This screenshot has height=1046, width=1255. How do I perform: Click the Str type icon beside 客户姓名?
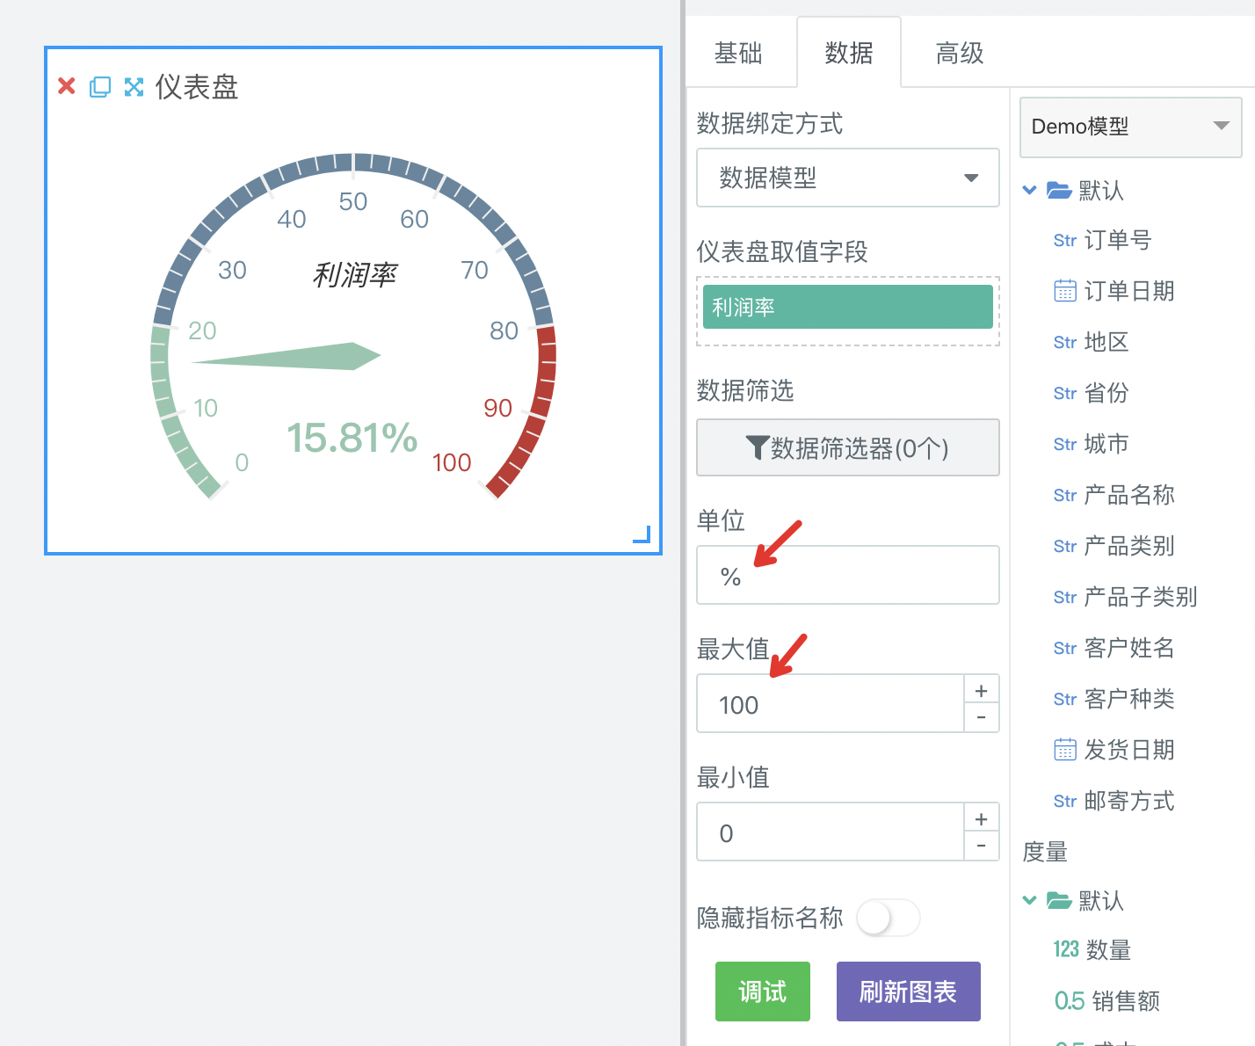1065,649
